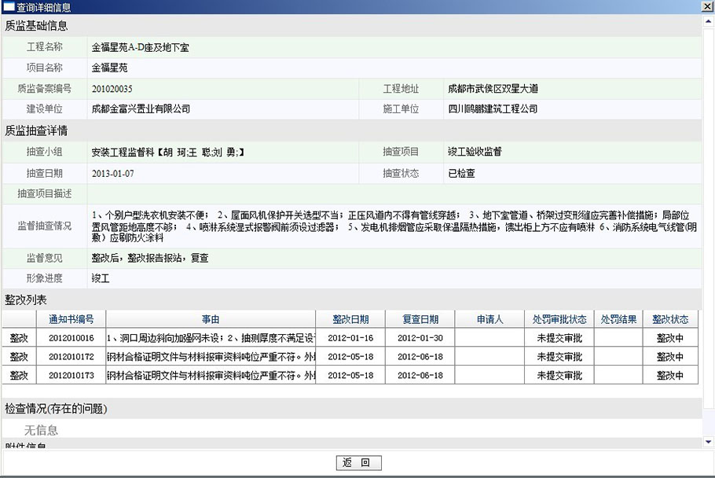
Task: Click the 复查日期 column header
Action: point(420,319)
